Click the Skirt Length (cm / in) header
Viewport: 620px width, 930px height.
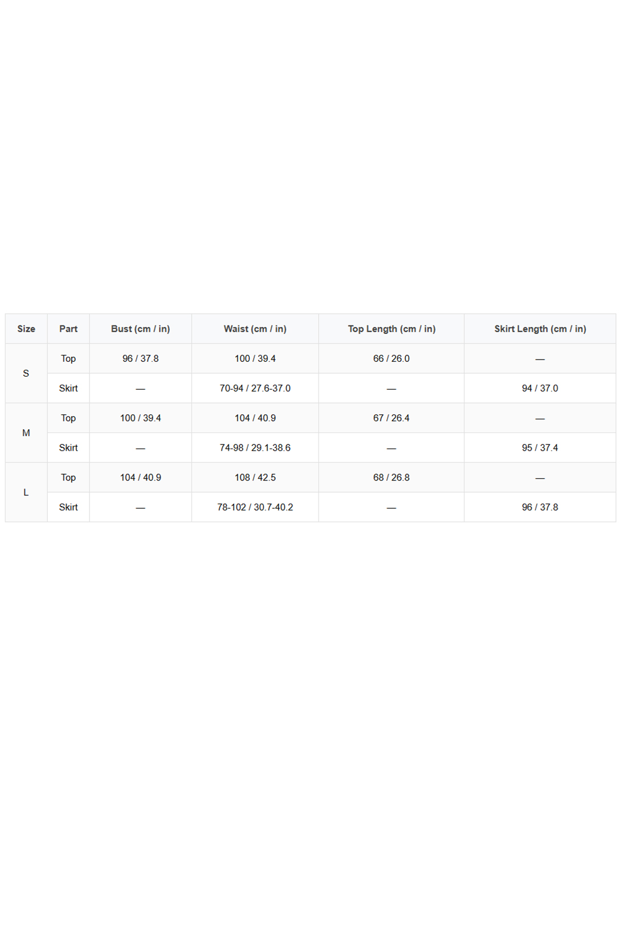(540, 329)
